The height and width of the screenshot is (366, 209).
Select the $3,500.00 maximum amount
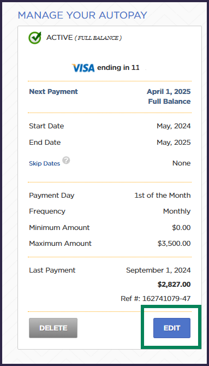click(x=174, y=244)
